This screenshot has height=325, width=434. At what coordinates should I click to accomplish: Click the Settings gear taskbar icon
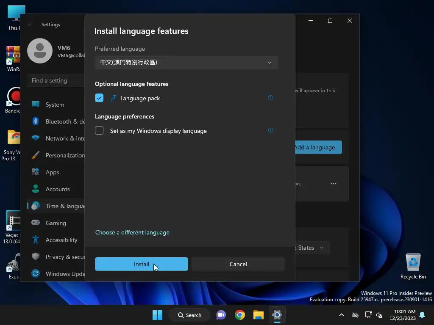[277, 315]
